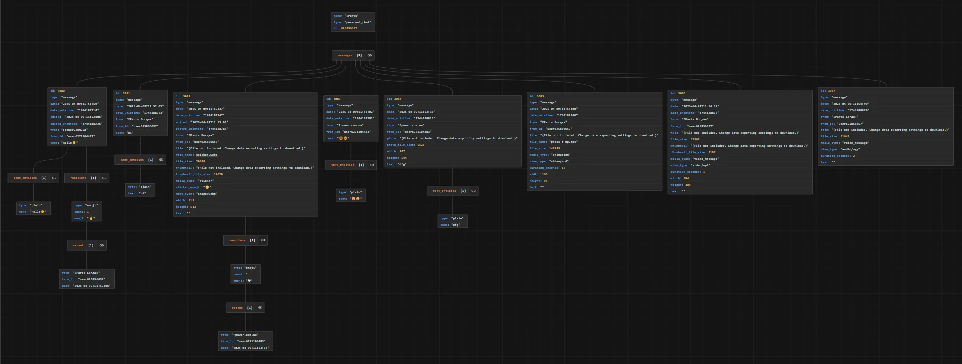The width and height of the screenshot is (962, 364).
Task: Click file_name "press-f-mg.mp4" row
Action: pos(553,142)
